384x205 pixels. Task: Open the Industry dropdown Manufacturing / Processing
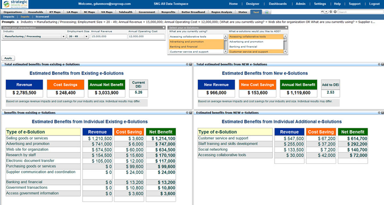(34, 36)
